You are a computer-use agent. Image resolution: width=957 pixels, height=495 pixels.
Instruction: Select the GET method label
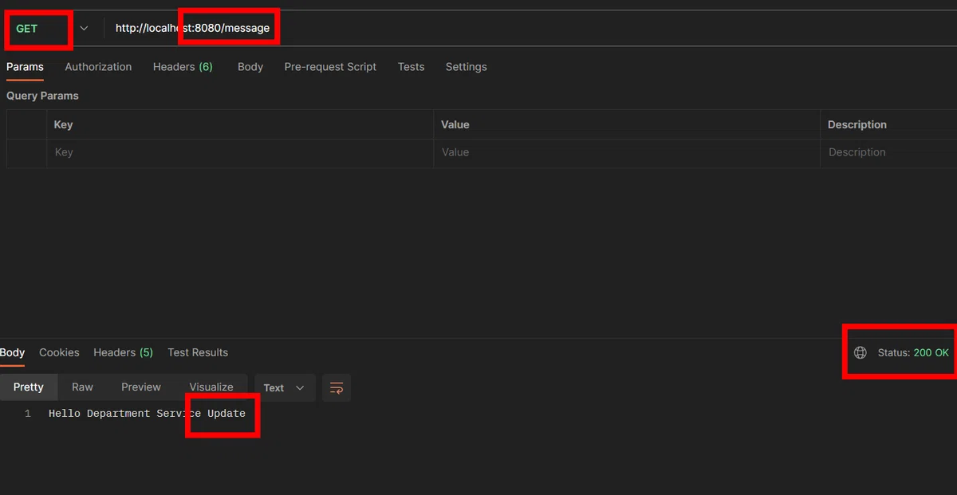pyautogui.click(x=27, y=28)
